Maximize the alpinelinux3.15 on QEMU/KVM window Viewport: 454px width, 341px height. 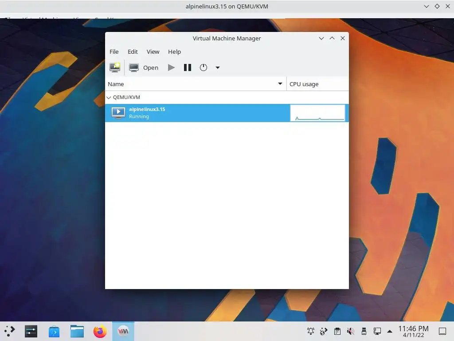point(437,6)
